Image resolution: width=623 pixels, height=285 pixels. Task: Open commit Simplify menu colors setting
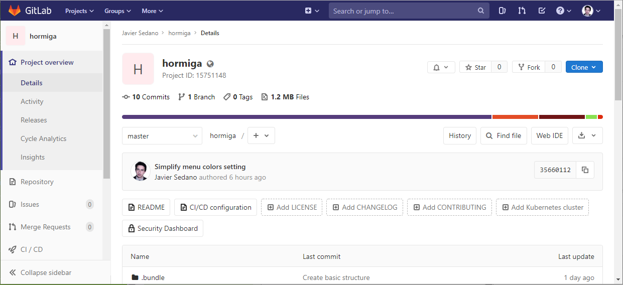click(x=200, y=167)
